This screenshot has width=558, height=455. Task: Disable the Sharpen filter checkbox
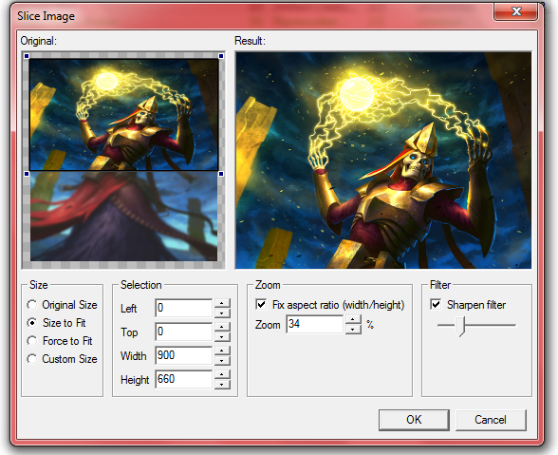(436, 304)
